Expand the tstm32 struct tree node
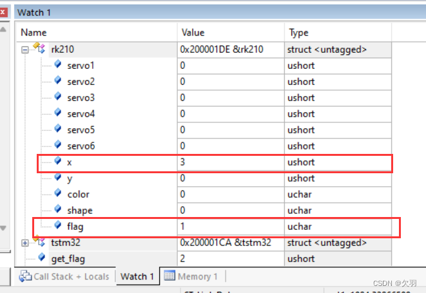 pos(24,243)
